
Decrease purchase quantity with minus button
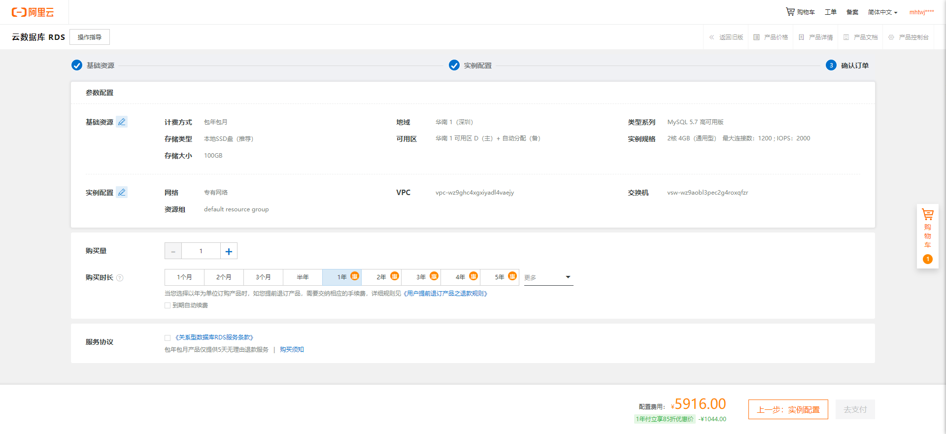pos(173,251)
